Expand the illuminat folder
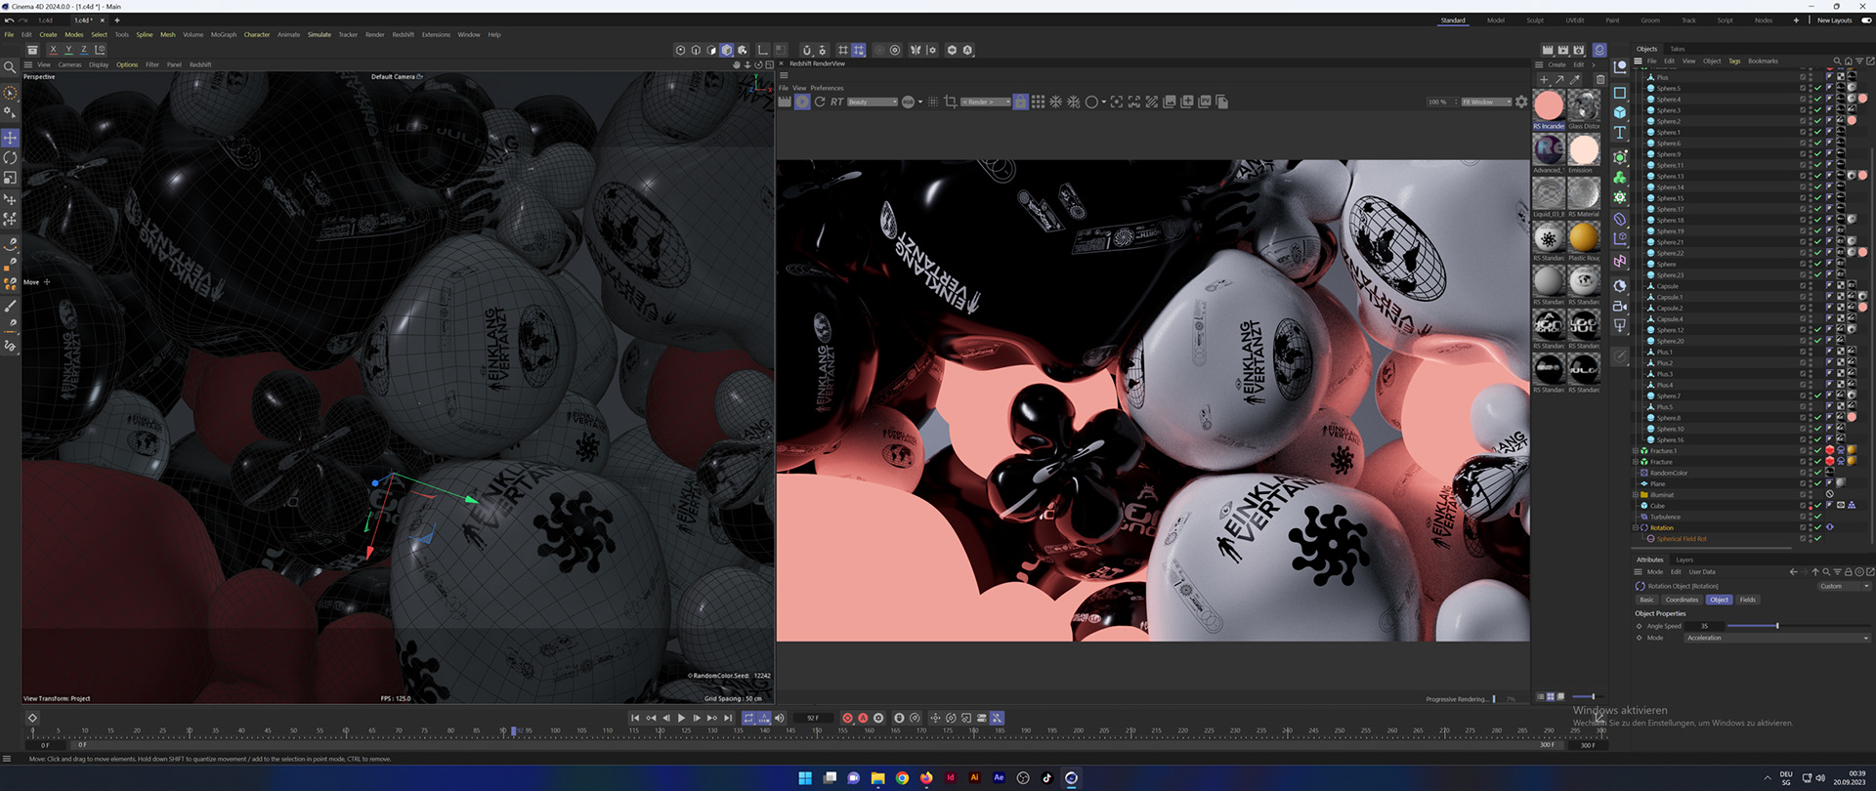The width and height of the screenshot is (1876, 791). pyautogui.click(x=1636, y=495)
